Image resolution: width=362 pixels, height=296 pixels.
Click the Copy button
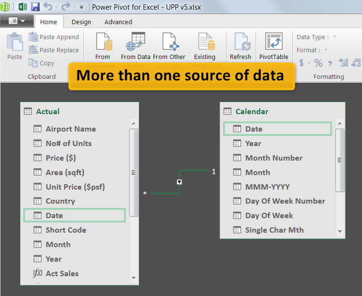42,63
